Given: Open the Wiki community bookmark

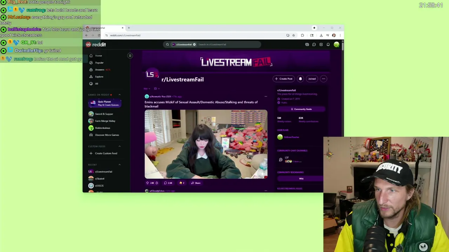Looking at the screenshot, I should click(301, 178).
